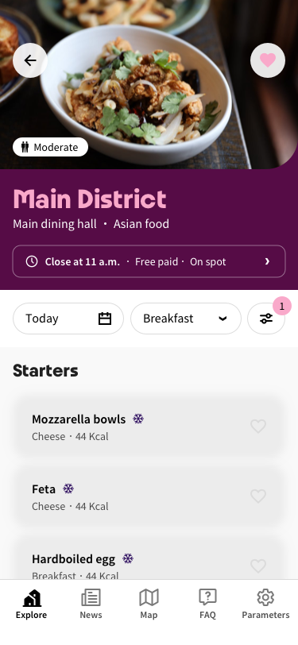Switch to the News tab
298x645 pixels.
(x=91, y=604)
